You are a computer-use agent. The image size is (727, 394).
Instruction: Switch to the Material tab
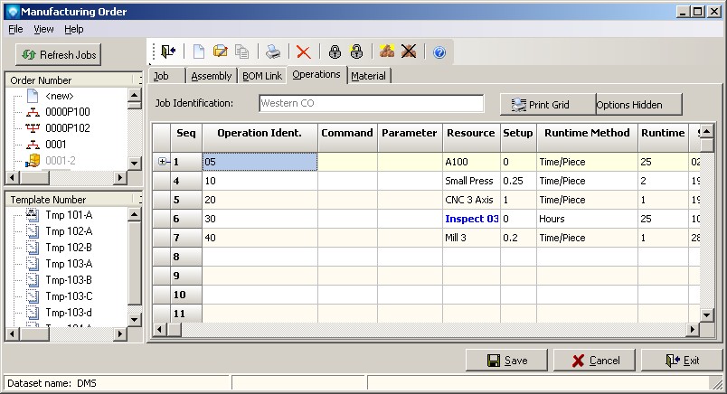coord(368,76)
